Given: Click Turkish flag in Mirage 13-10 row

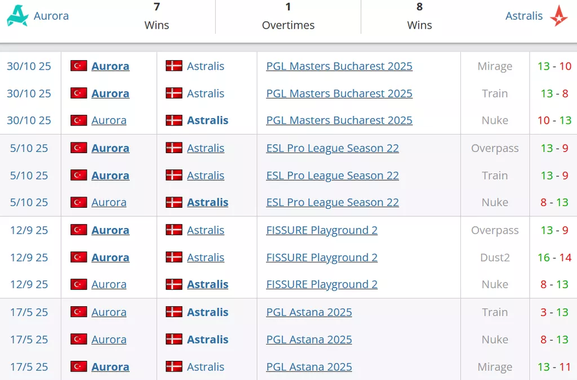Looking at the screenshot, I should pyautogui.click(x=78, y=66).
